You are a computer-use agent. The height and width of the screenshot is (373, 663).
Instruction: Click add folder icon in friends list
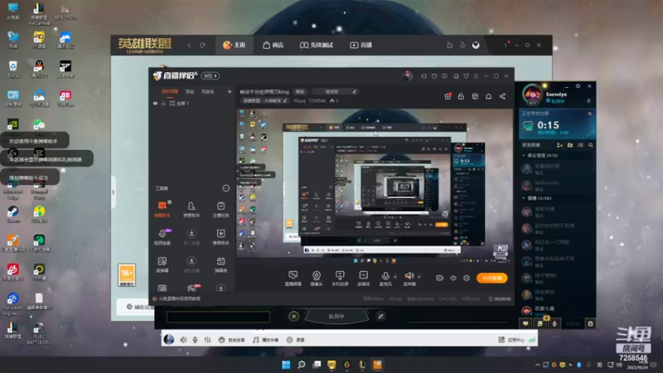570,145
